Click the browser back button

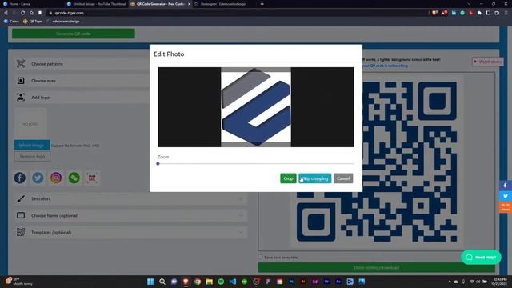(x=6, y=13)
